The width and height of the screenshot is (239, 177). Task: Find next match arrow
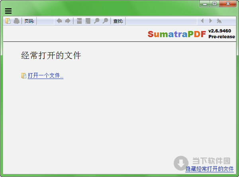coord(211,21)
